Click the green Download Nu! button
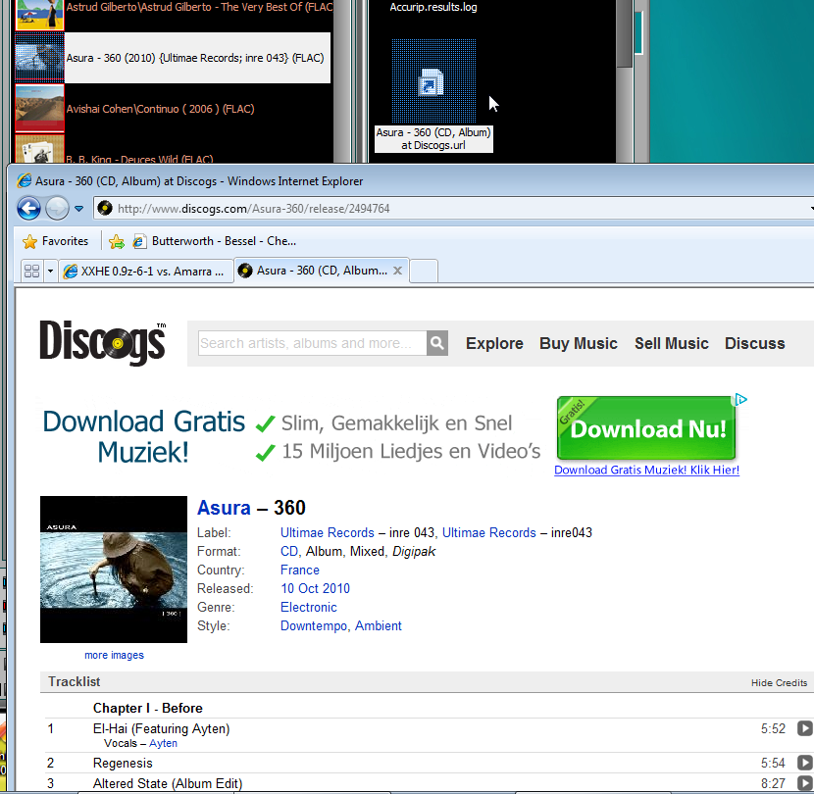Image resolution: width=814 pixels, height=794 pixels. [x=645, y=428]
